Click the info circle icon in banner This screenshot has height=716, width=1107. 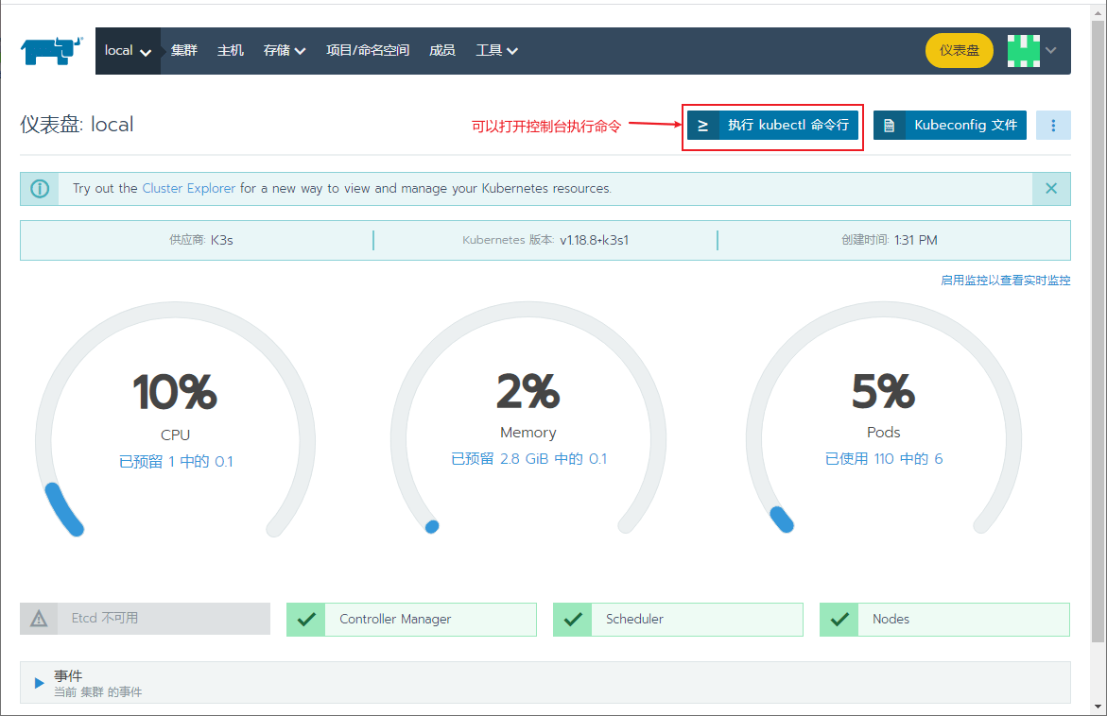click(x=40, y=189)
